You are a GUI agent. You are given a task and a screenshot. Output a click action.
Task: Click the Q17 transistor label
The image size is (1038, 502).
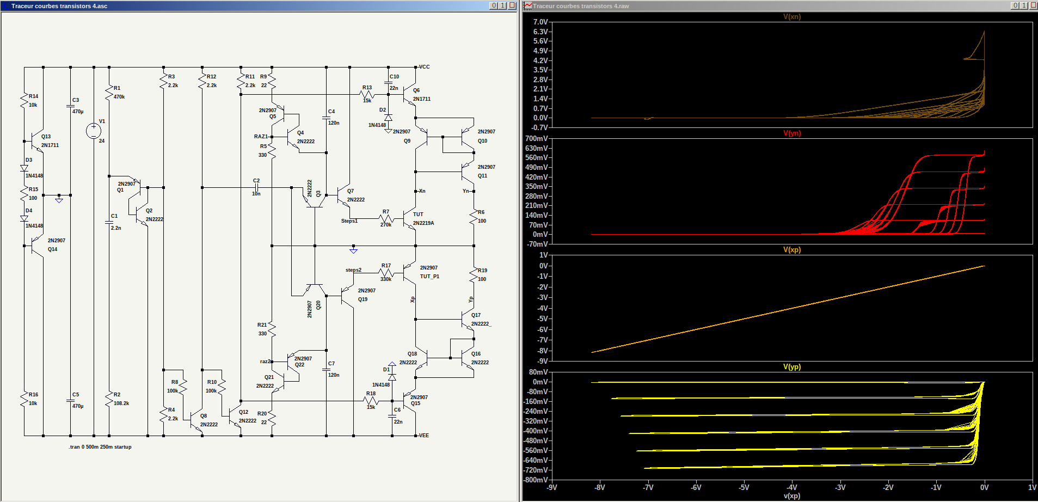476,315
